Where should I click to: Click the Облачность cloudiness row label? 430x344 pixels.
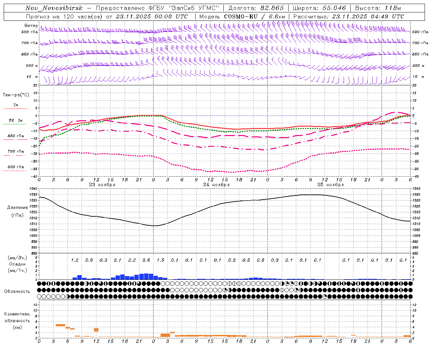click(17, 291)
